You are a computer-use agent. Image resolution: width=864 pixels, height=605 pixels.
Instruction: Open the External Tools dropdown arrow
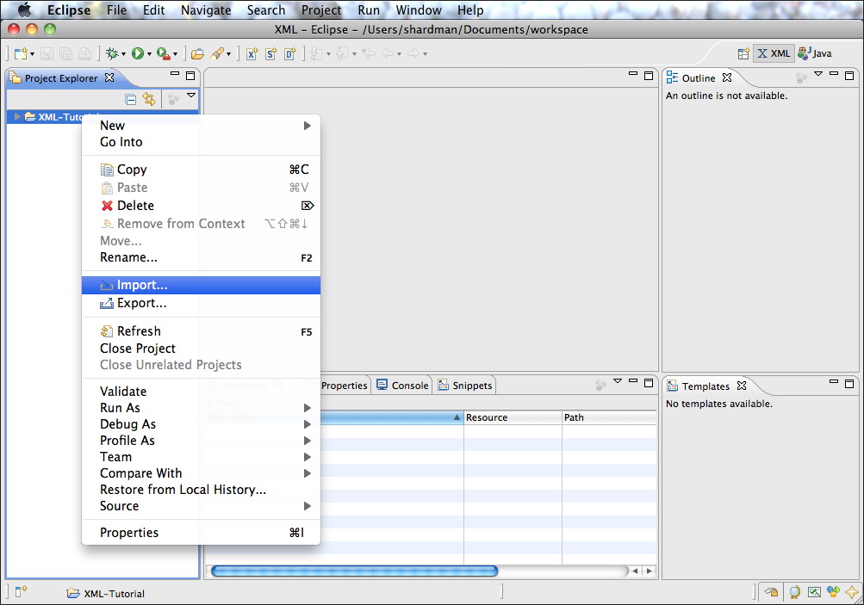[175, 54]
